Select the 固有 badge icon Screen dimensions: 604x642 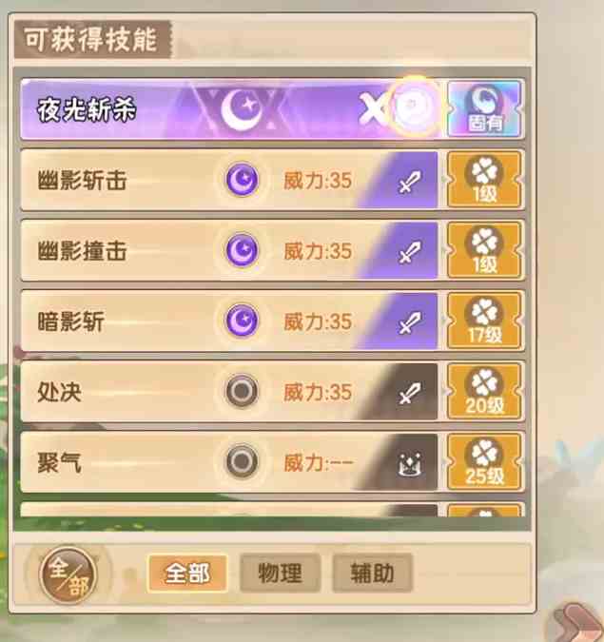[x=485, y=108]
